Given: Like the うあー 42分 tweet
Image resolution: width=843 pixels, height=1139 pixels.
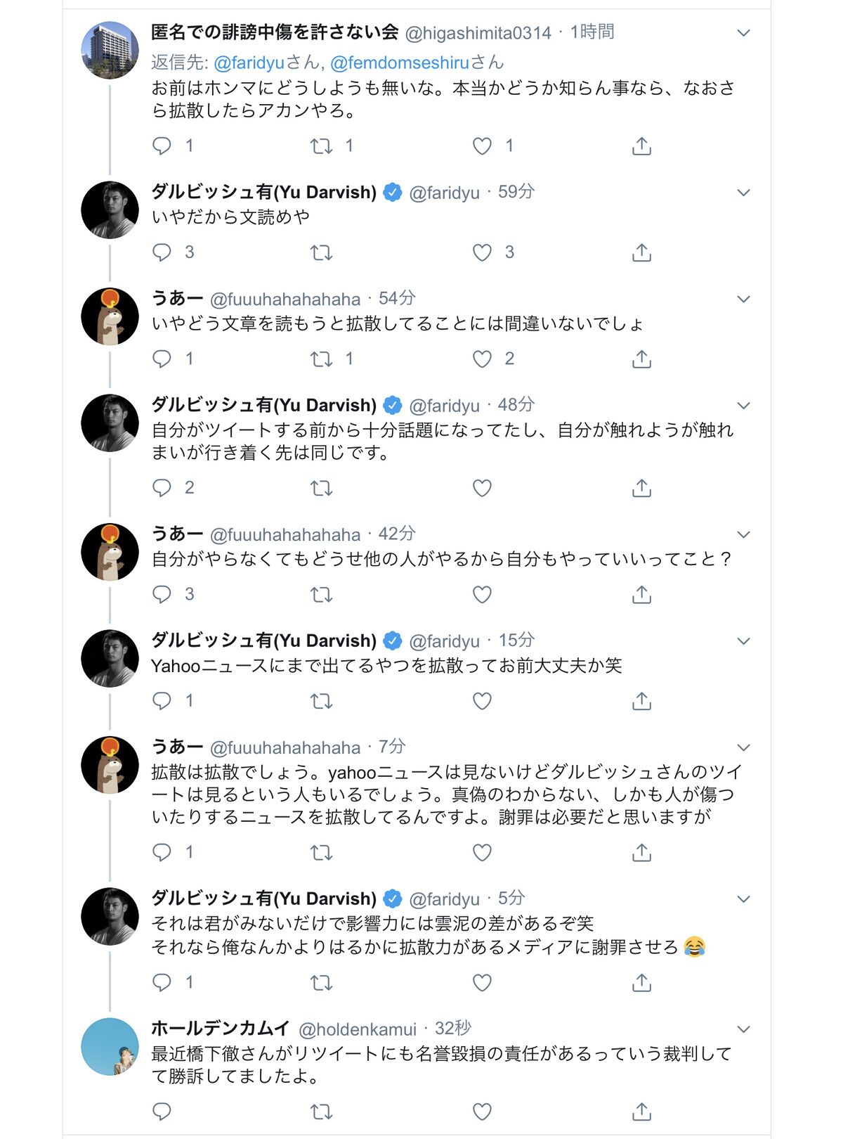Looking at the screenshot, I should (482, 595).
